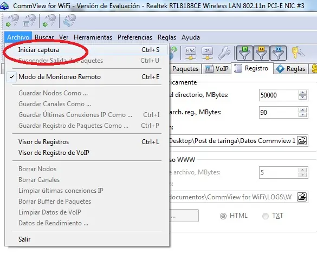The width and height of the screenshot is (317, 260).
Task: Select Guardar Canales Como menu entry
Action: point(87,104)
